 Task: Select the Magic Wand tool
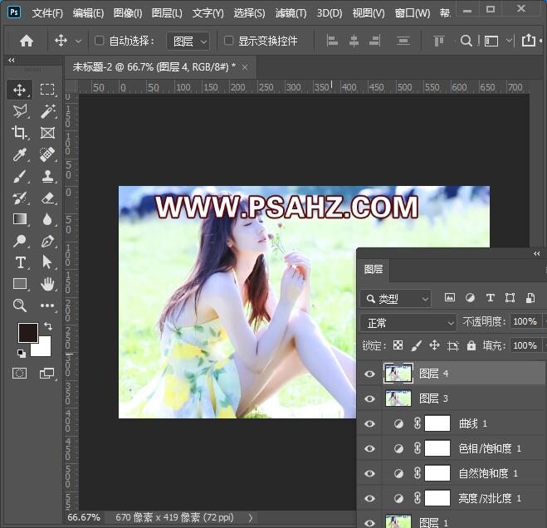pyautogui.click(x=47, y=111)
